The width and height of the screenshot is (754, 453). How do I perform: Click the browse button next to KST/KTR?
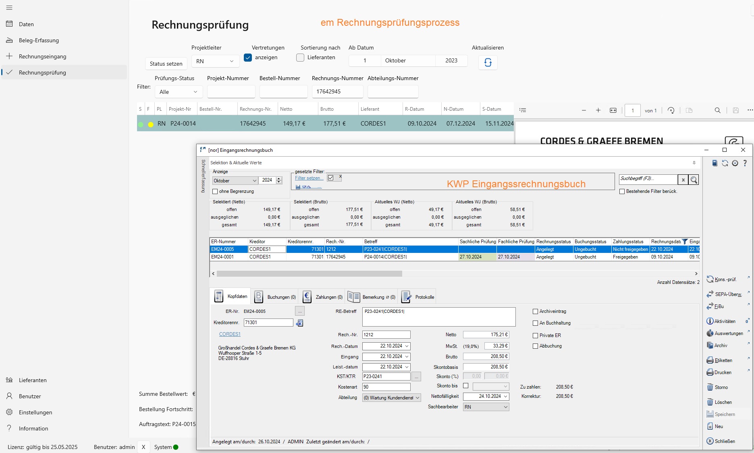click(416, 376)
